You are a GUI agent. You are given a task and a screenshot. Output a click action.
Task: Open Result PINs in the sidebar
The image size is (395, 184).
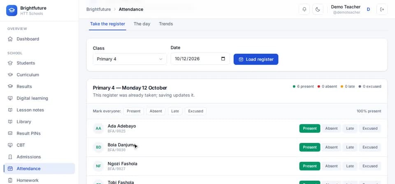point(39,133)
